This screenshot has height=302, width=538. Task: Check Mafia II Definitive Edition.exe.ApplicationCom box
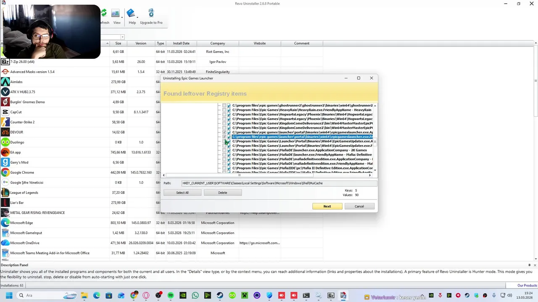tap(224, 168)
